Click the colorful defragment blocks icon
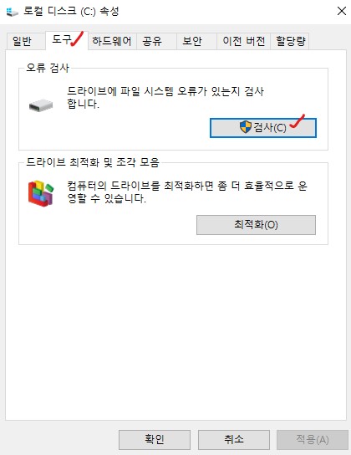 coord(41,193)
